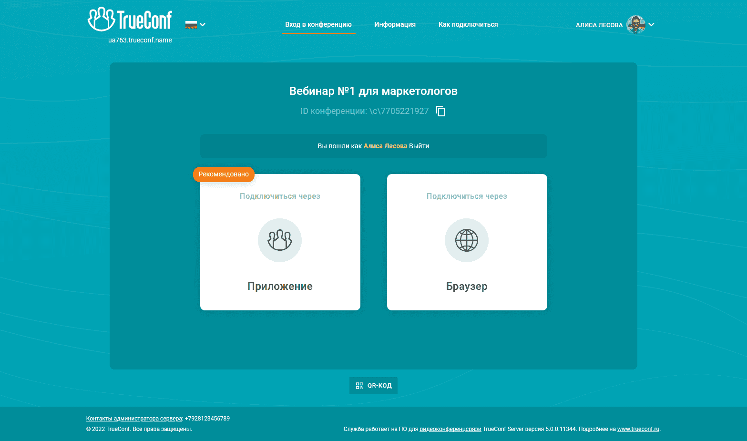Click Алиса Лесова profile avatar
The image size is (747, 441).
pos(636,25)
